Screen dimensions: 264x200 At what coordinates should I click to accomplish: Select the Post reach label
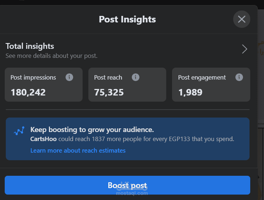click(108, 77)
